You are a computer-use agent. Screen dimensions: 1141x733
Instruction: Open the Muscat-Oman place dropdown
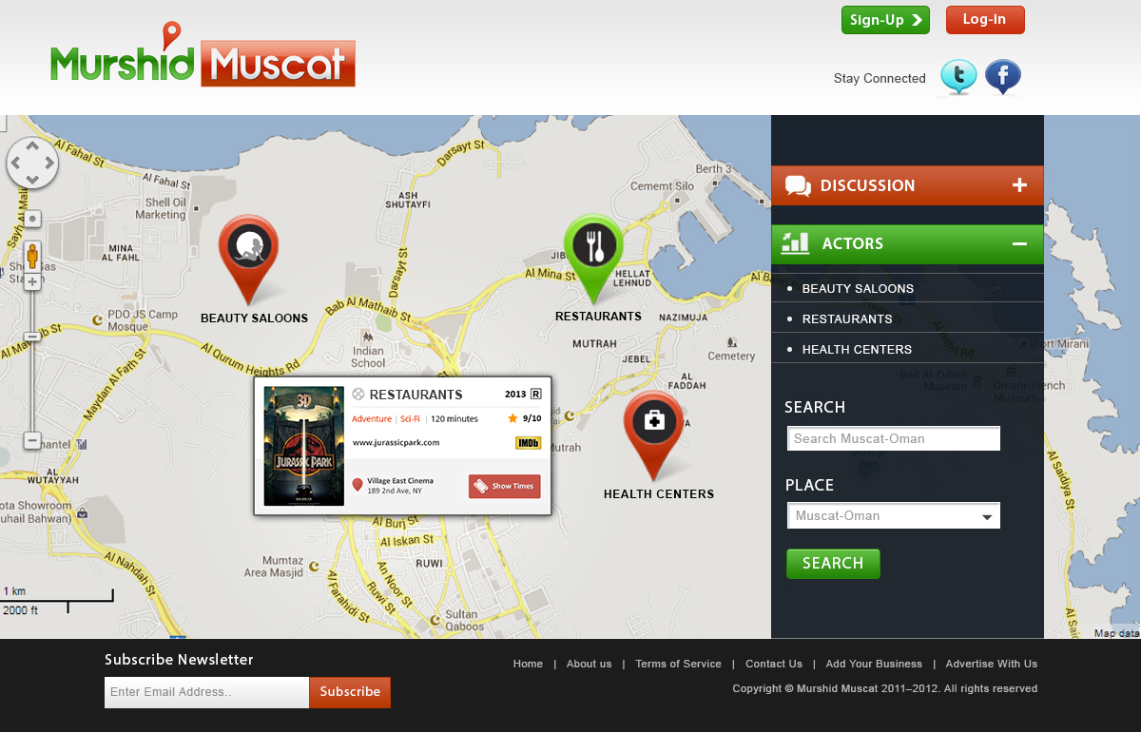893,516
